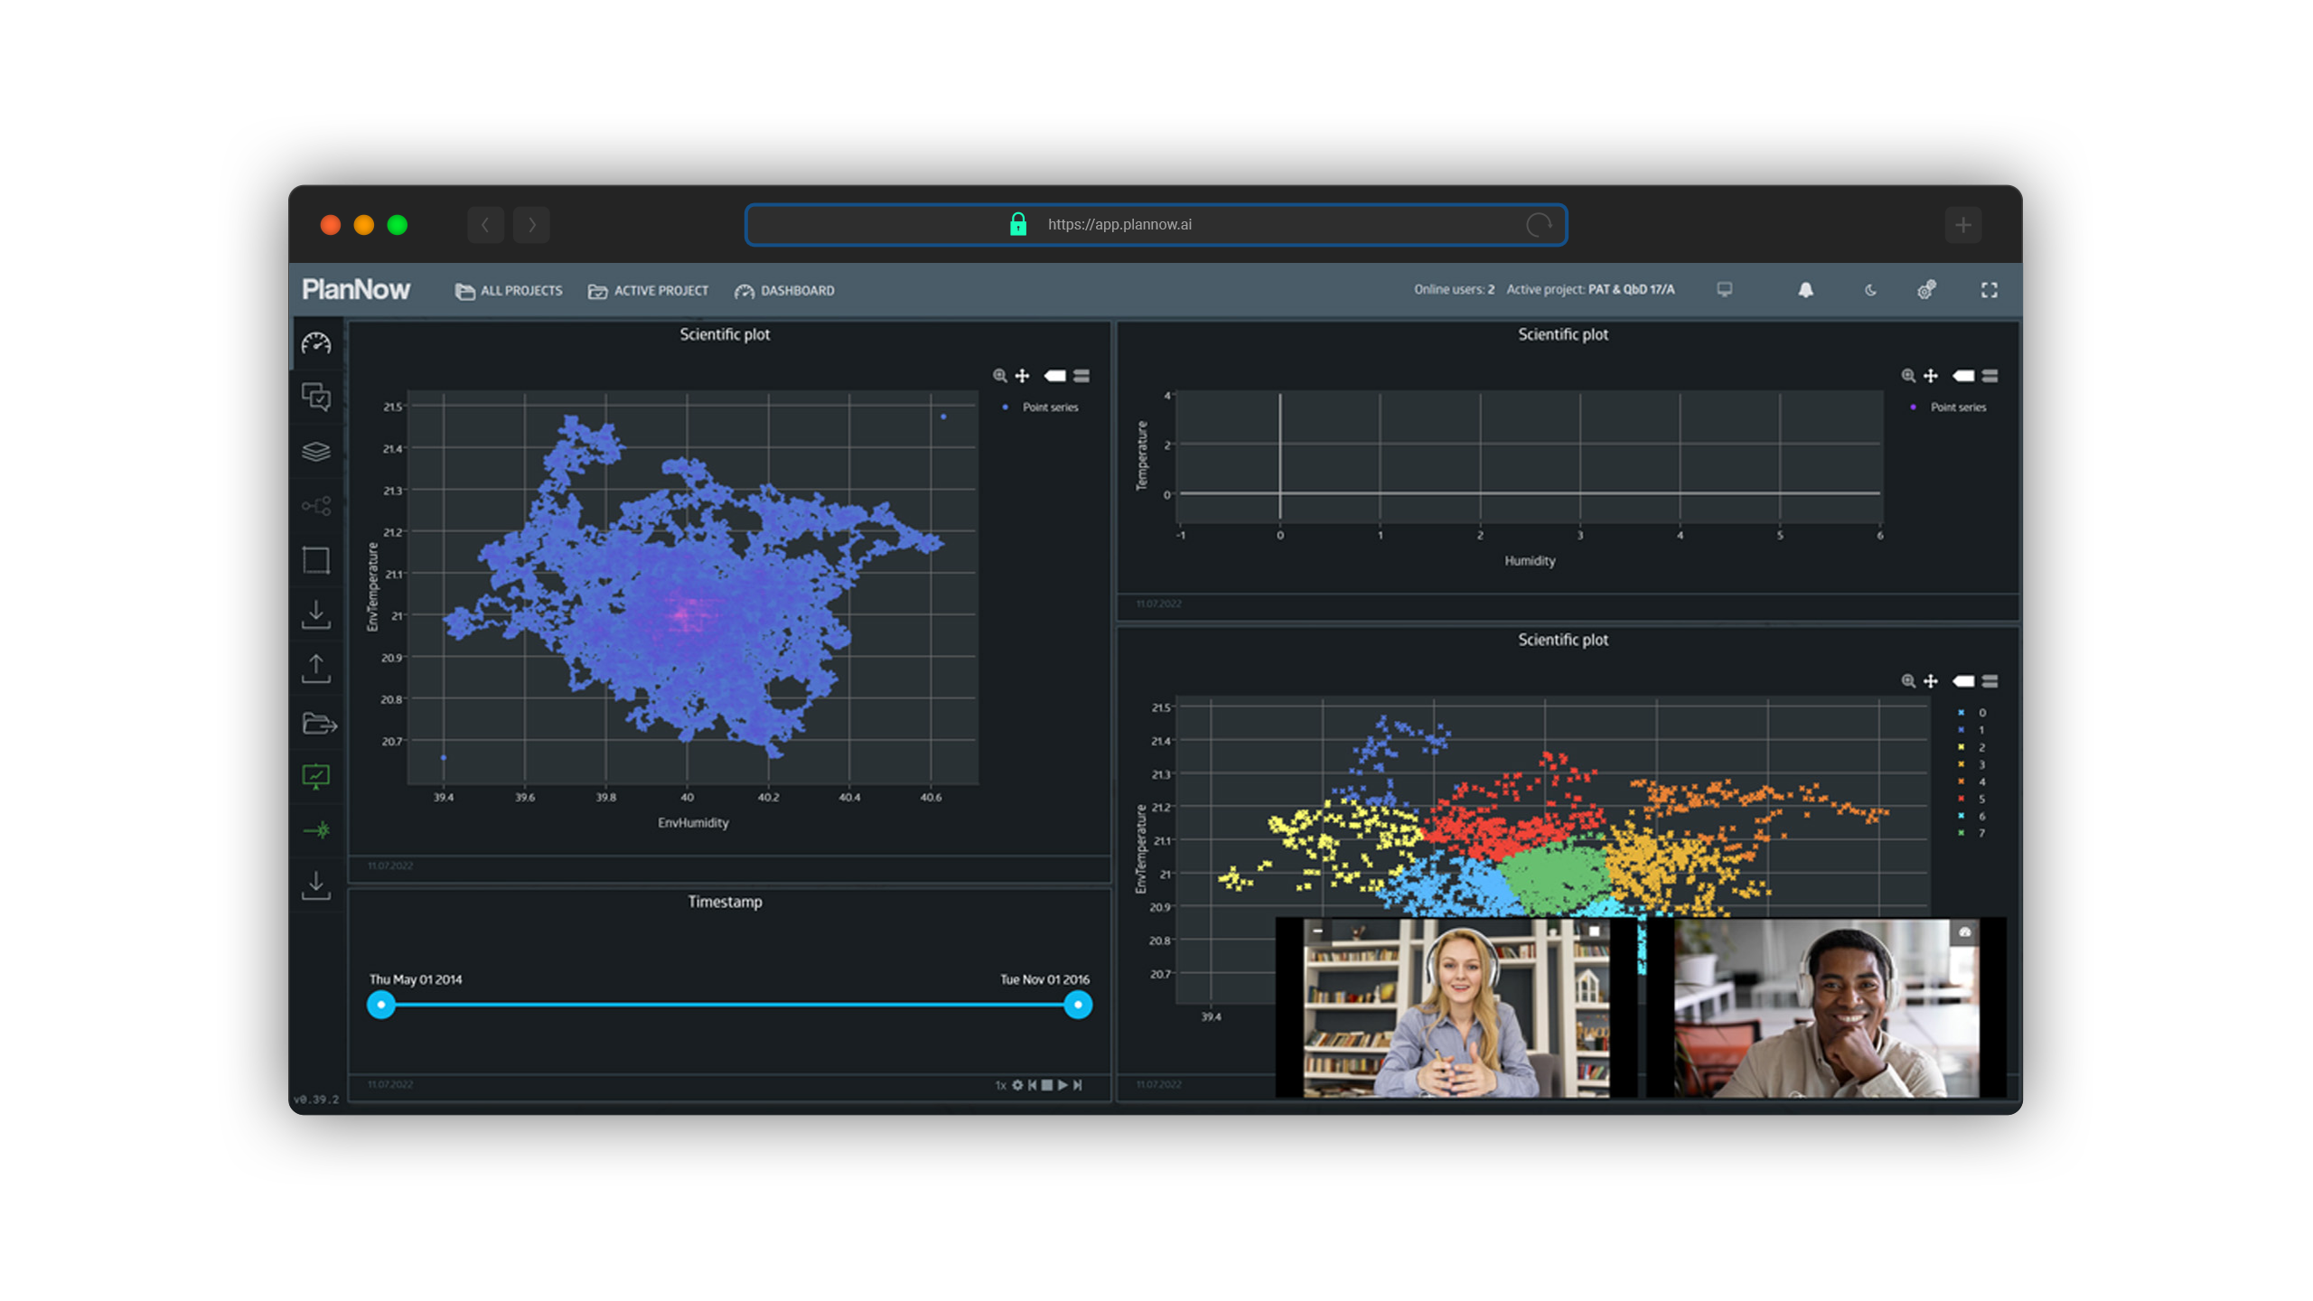Click the download icon above the upload icon
The height and width of the screenshot is (1301, 2313).
tap(316, 614)
